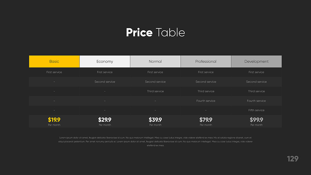311x175 pixels.
Task: Click the slide number 129
Action: click(x=292, y=159)
